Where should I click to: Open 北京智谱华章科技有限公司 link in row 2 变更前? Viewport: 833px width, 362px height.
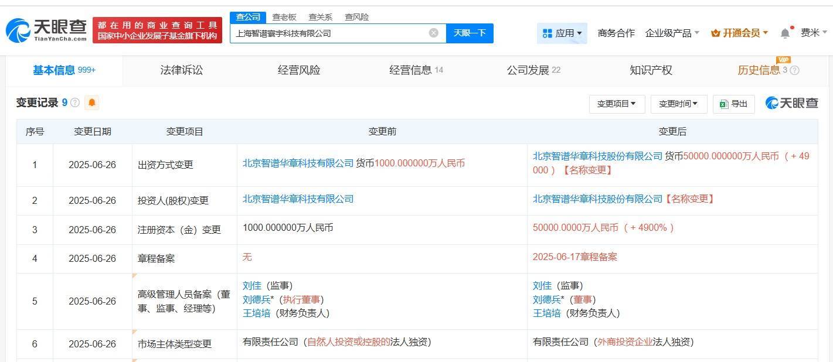[298, 199]
